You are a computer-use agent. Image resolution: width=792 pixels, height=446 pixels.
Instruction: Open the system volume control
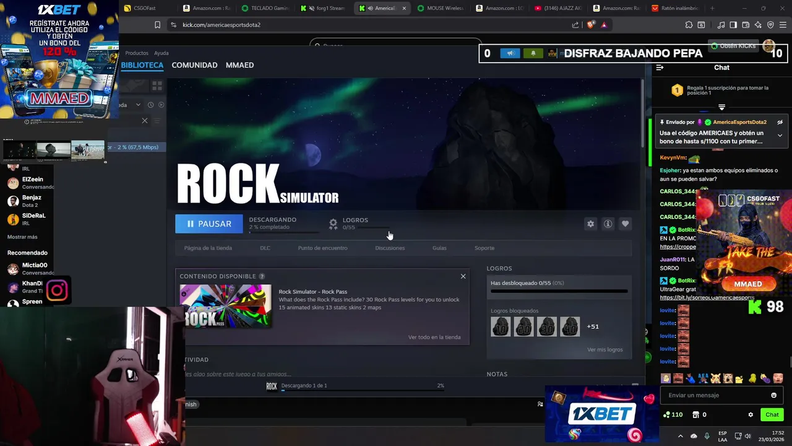coord(748,436)
